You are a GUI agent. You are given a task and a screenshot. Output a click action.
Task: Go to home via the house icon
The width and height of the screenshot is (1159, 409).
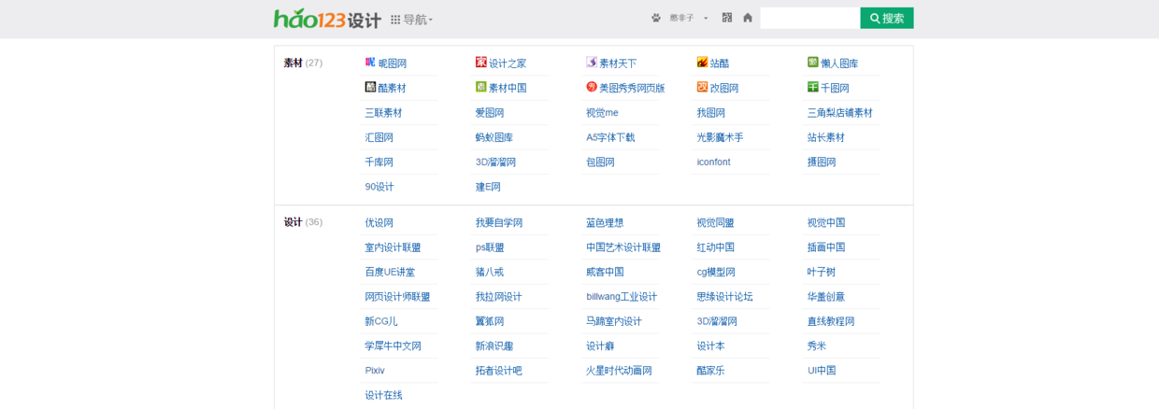(x=748, y=18)
